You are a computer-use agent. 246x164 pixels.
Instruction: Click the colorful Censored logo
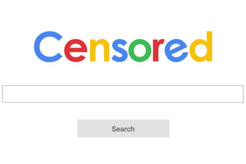[x=123, y=46]
